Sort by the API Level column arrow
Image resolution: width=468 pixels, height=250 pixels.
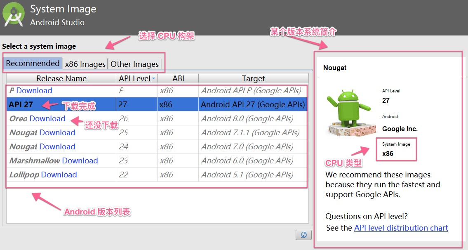pos(153,78)
